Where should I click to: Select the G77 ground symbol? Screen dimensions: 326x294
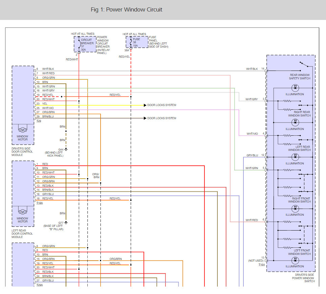[x=66, y=222]
